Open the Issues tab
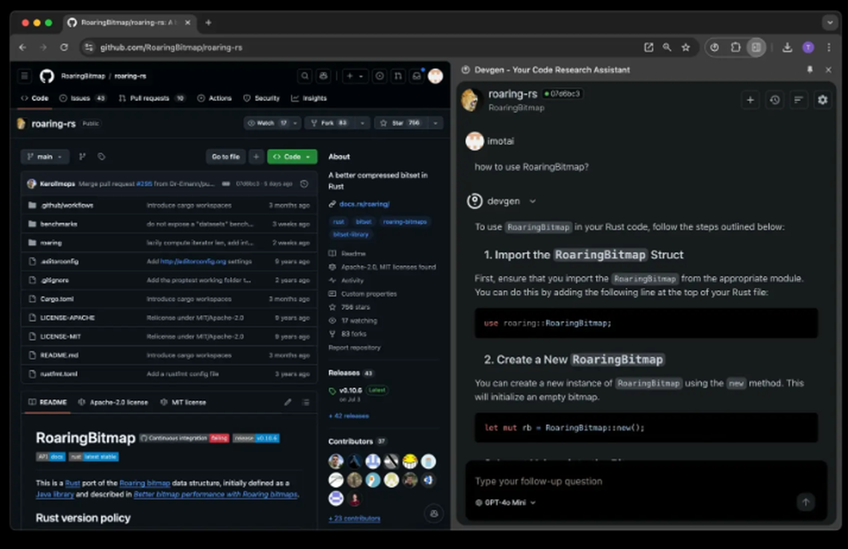 (x=82, y=98)
